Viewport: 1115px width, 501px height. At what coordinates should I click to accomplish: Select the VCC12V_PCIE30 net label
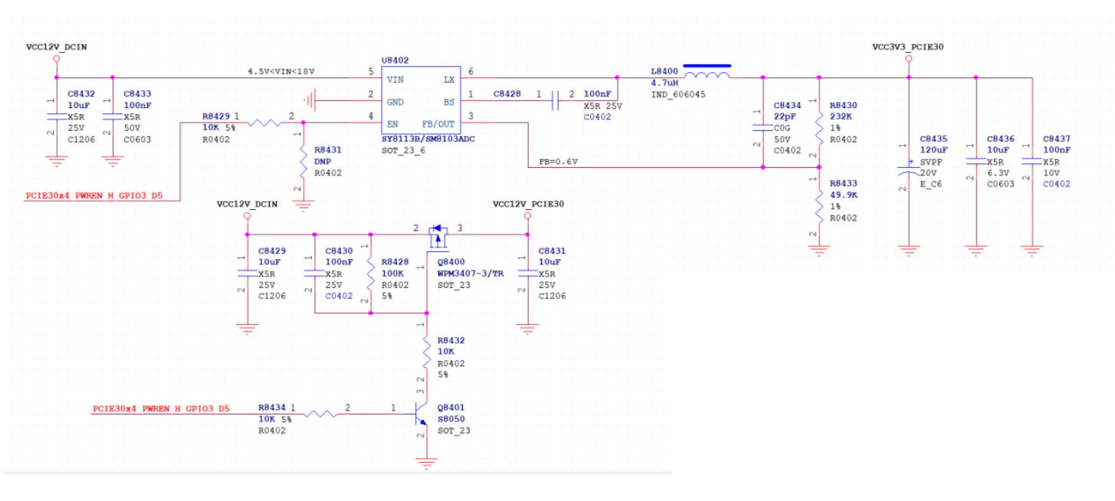(528, 205)
